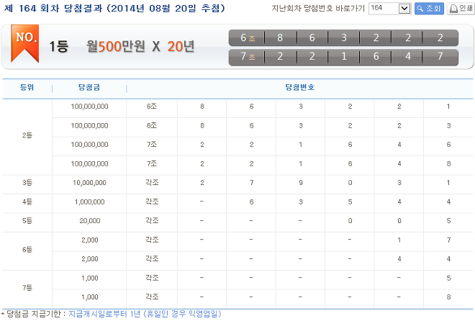The image size is (475, 321).
Task: Open the past round number dropdown showing 164
Action: (389, 8)
